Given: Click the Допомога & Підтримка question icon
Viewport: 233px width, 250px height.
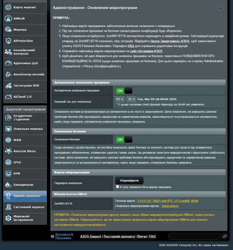Looking at the screenshot, I should click(x=53, y=236).
